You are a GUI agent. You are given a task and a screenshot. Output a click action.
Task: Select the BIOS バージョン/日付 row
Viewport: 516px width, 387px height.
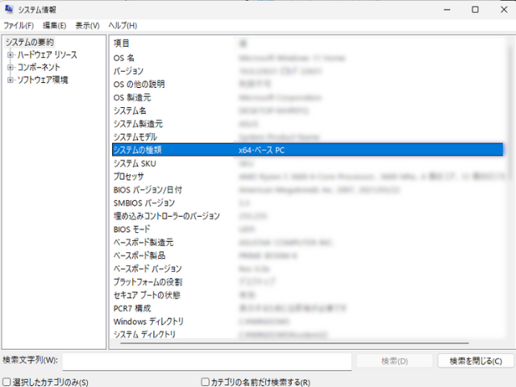pyautogui.click(x=307, y=190)
